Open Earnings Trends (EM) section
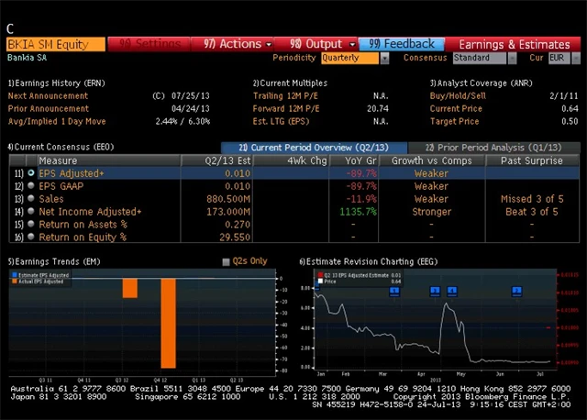 pos(54,261)
